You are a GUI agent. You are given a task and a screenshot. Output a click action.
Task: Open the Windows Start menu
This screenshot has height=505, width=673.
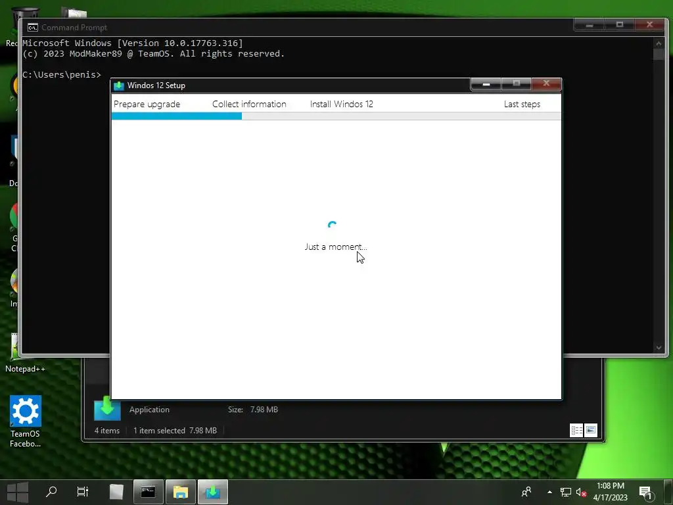click(x=18, y=492)
